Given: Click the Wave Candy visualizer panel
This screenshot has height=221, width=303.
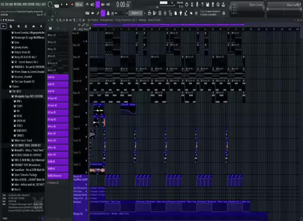Looking at the screenshot, I should pos(256,5).
